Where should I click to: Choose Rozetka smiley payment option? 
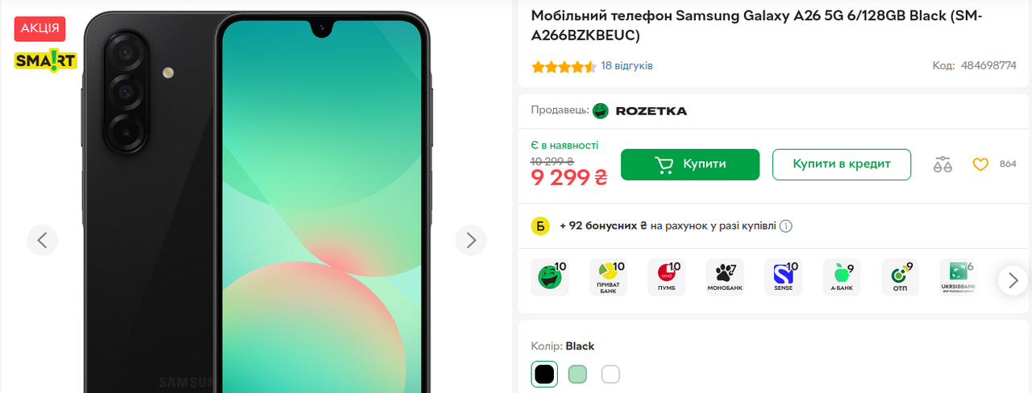(x=550, y=277)
